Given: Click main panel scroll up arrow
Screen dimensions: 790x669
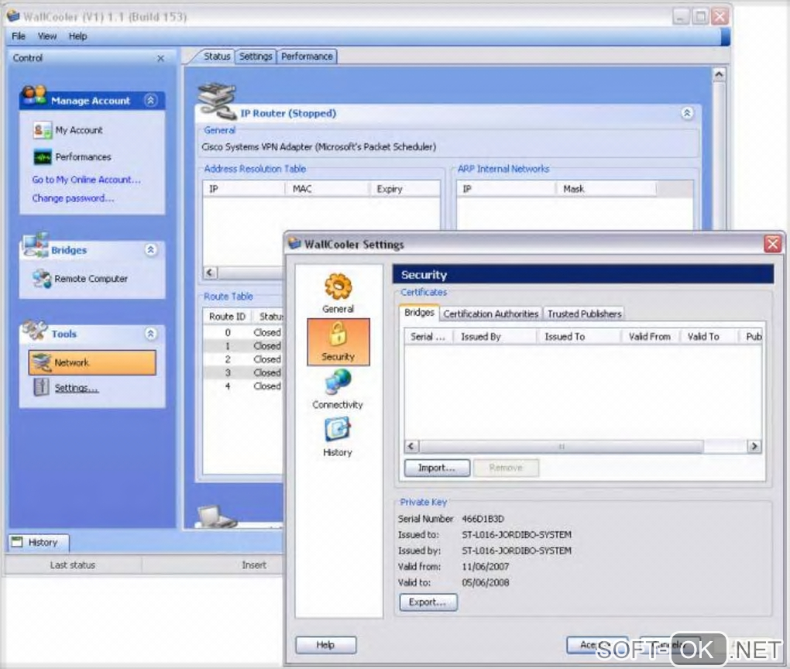Looking at the screenshot, I should click(x=719, y=75).
